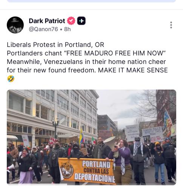
Task: Open the @Qanon76 handle link
Action: [43, 29]
